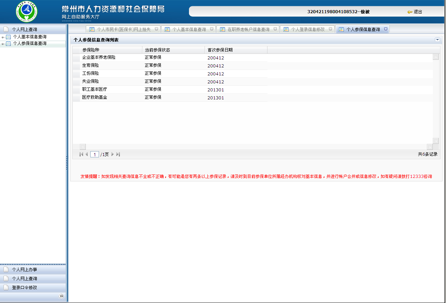Switch to the 个人基本信息查询 tab

point(189,30)
